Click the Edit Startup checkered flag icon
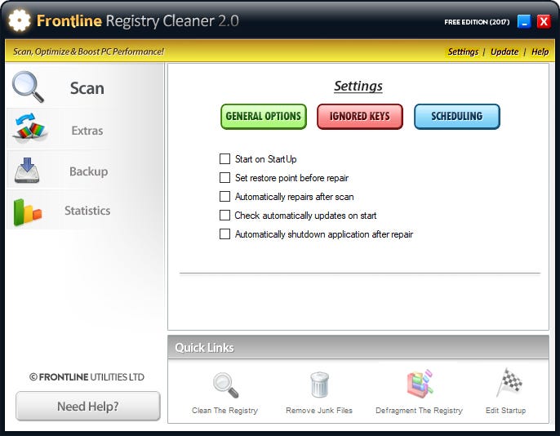 click(510, 382)
